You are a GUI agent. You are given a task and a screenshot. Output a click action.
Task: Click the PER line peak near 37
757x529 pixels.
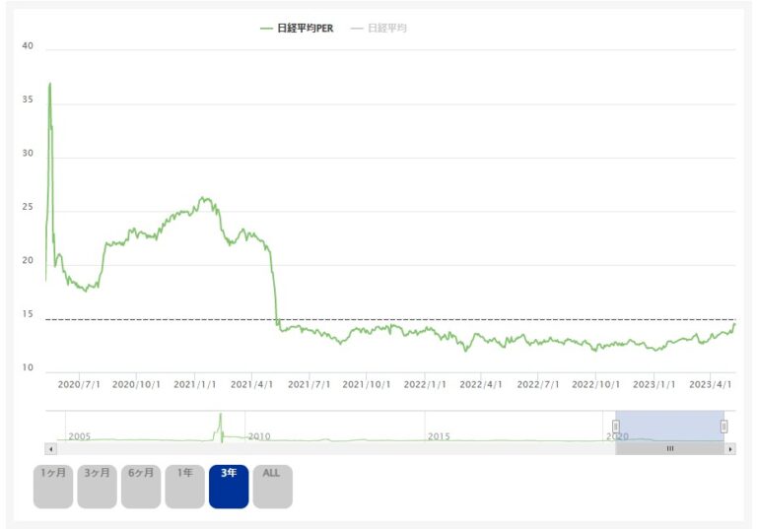[x=49, y=85]
